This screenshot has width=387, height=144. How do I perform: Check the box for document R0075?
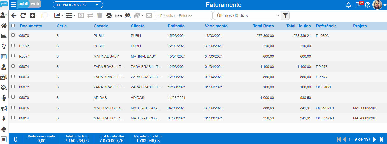pyautogui.click(x=13, y=45)
